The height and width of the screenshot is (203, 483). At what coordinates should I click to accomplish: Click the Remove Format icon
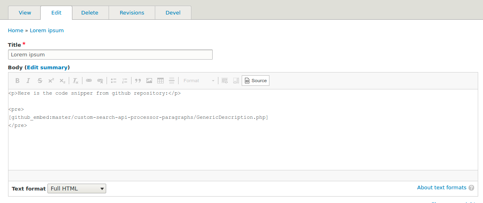(76, 81)
